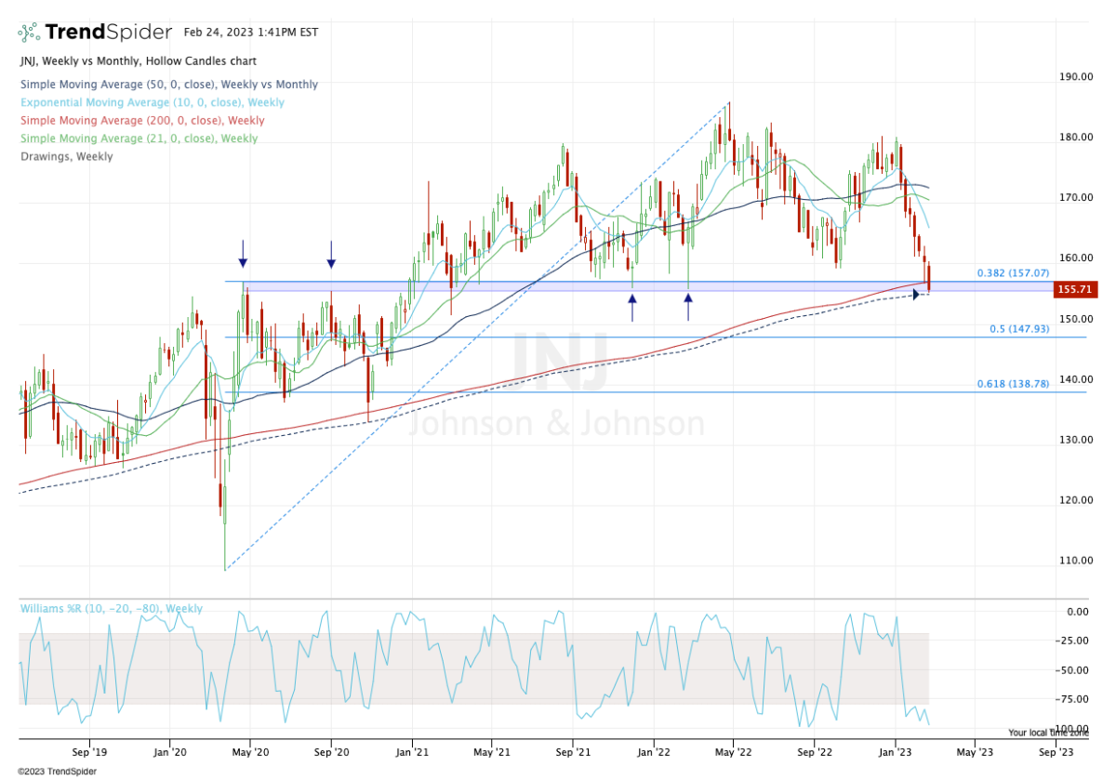Click the left up arrow below support zone
Screen dimensions: 1116x780
pos(632,308)
